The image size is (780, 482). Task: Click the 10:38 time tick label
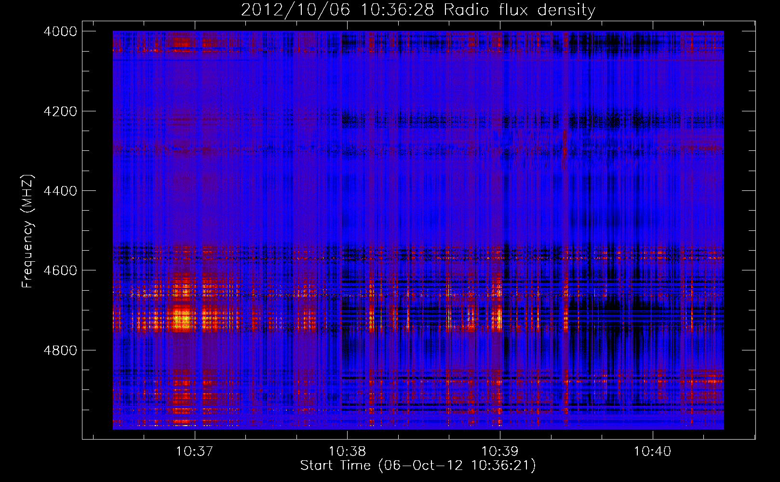pyautogui.click(x=347, y=452)
